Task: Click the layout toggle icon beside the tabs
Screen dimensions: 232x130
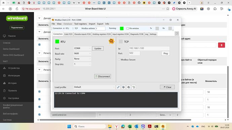Action: 177,34
